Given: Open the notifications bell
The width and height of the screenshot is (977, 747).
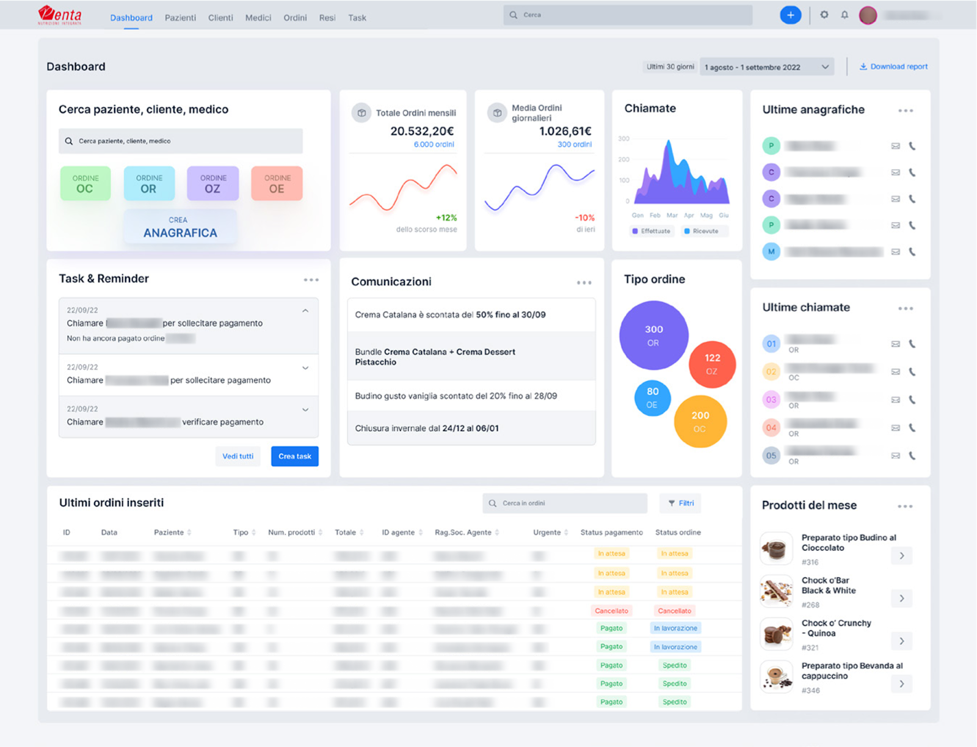Looking at the screenshot, I should [x=844, y=15].
